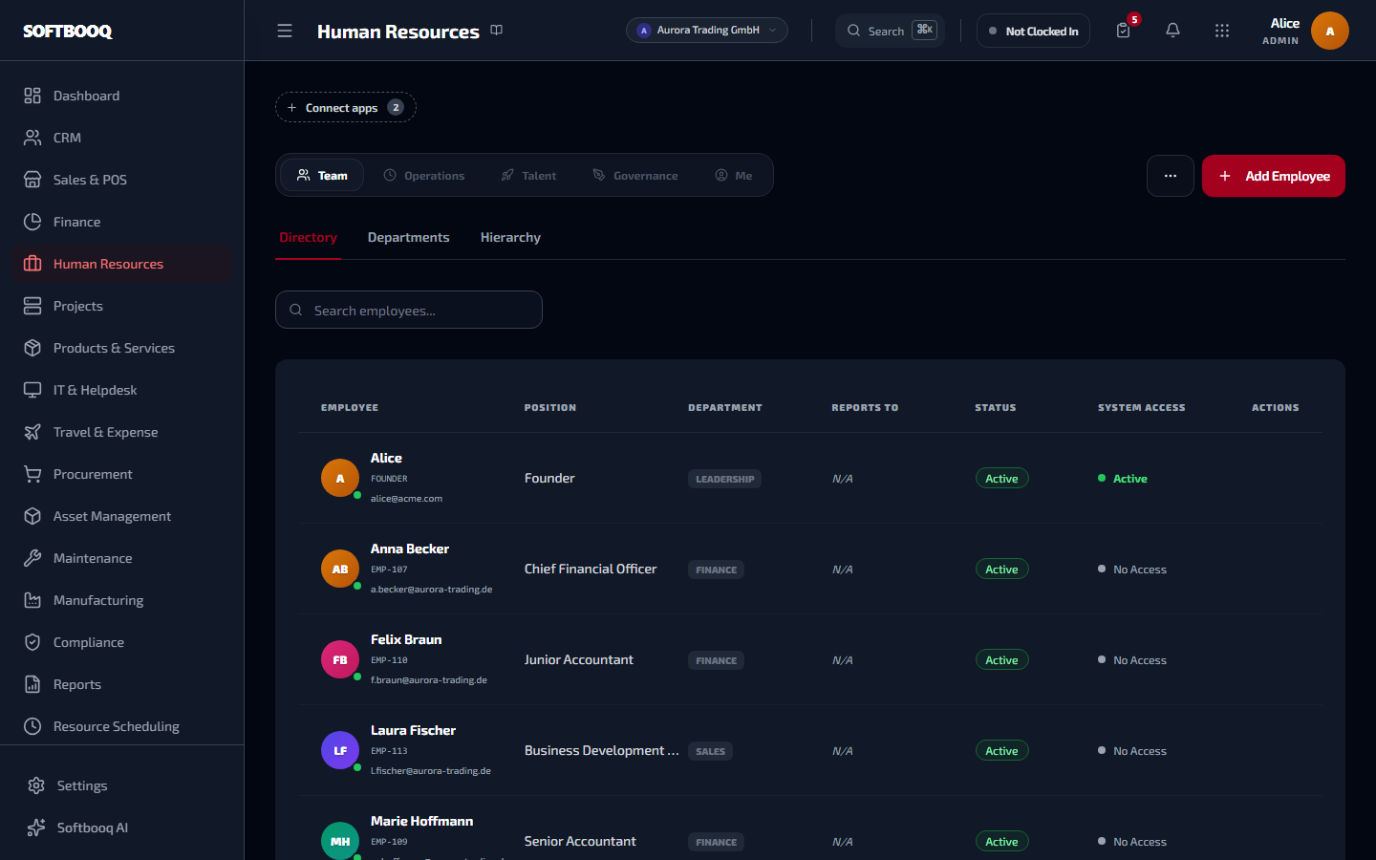This screenshot has width=1376, height=860.
Task: Open Felix Braun's employee name
Action: pos(406,639)
